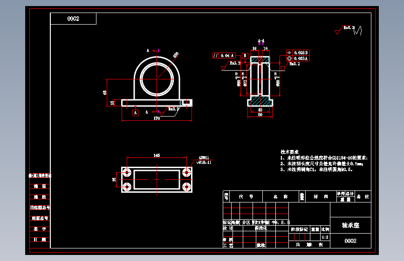Select the 日期 cell in left margin
The image size is (404, 261).
coord(40,240)
